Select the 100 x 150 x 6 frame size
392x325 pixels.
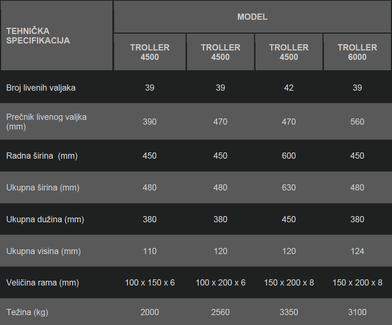(150, 283)
